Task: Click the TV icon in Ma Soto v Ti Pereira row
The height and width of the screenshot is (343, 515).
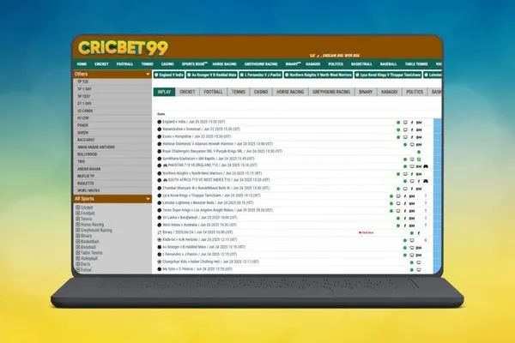Action: (419, 270)
